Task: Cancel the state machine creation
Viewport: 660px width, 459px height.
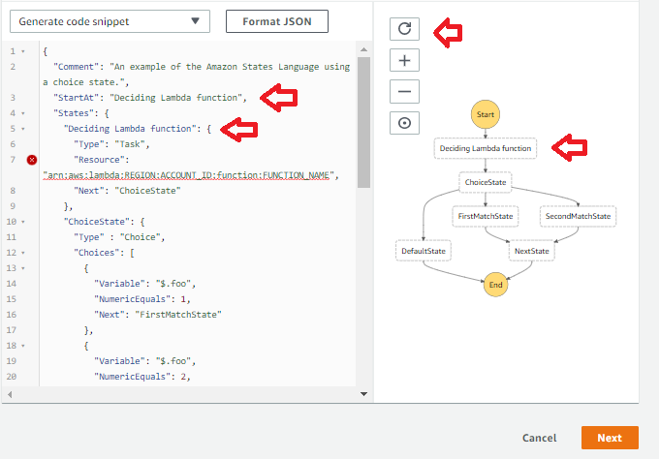Action: click(x=539, y=438)
